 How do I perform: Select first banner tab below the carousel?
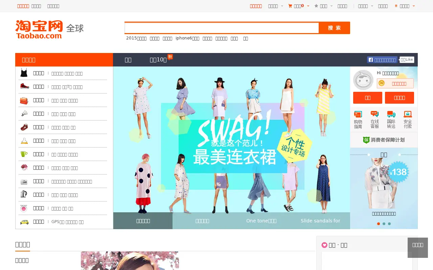click(143, 221)
